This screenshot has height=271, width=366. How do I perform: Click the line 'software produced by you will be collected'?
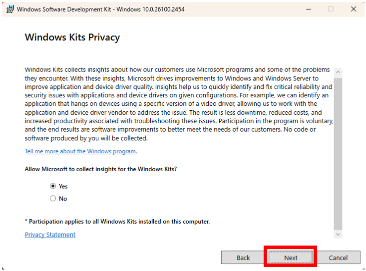point(86,138)
